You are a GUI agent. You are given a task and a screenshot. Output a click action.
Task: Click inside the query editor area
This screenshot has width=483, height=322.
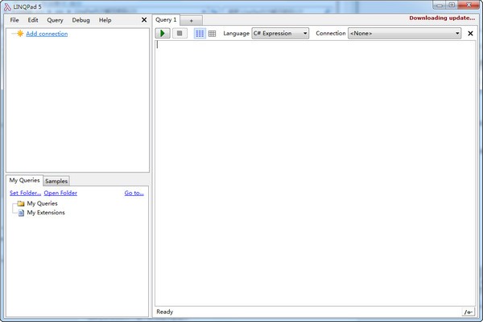[x=314, y=161]
